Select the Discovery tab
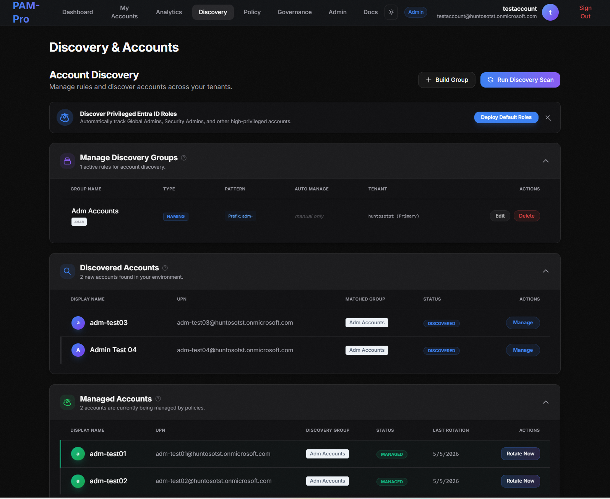The width and height of the screenshot is (610, 499). point(213,12)
